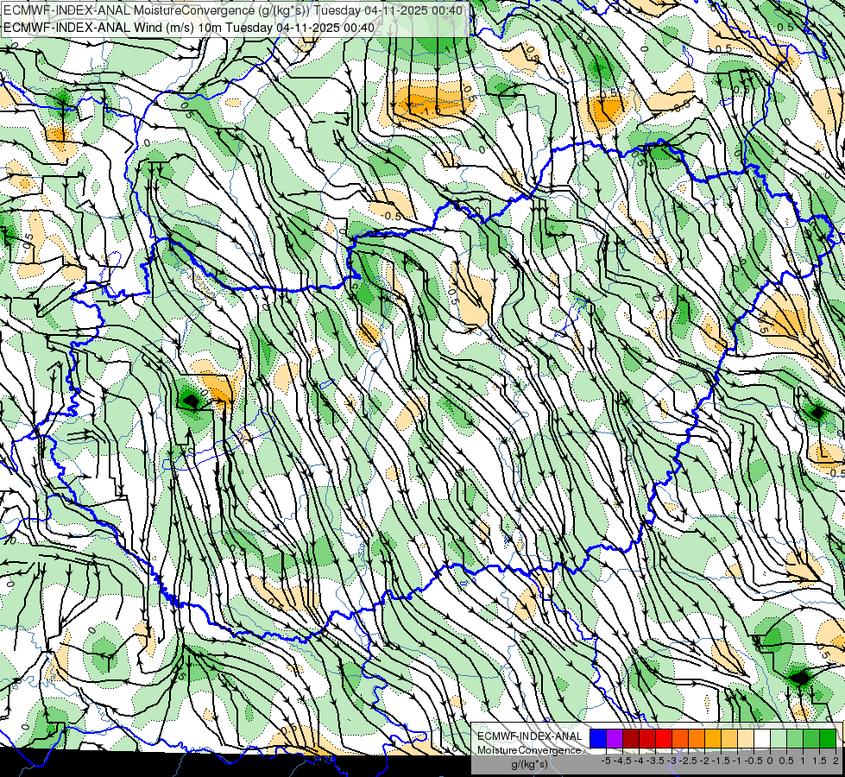Image resolution: width=845 pixels, height=777 pixels.
Task: Click the legend tick label -4
Action: coord(639,761)
